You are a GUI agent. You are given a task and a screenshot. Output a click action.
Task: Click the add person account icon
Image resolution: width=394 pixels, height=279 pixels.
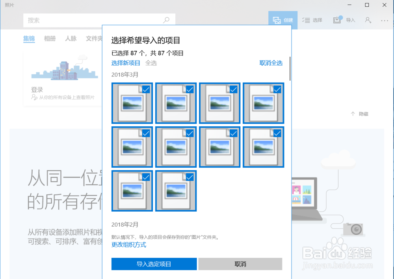click(x=368, y=20)
